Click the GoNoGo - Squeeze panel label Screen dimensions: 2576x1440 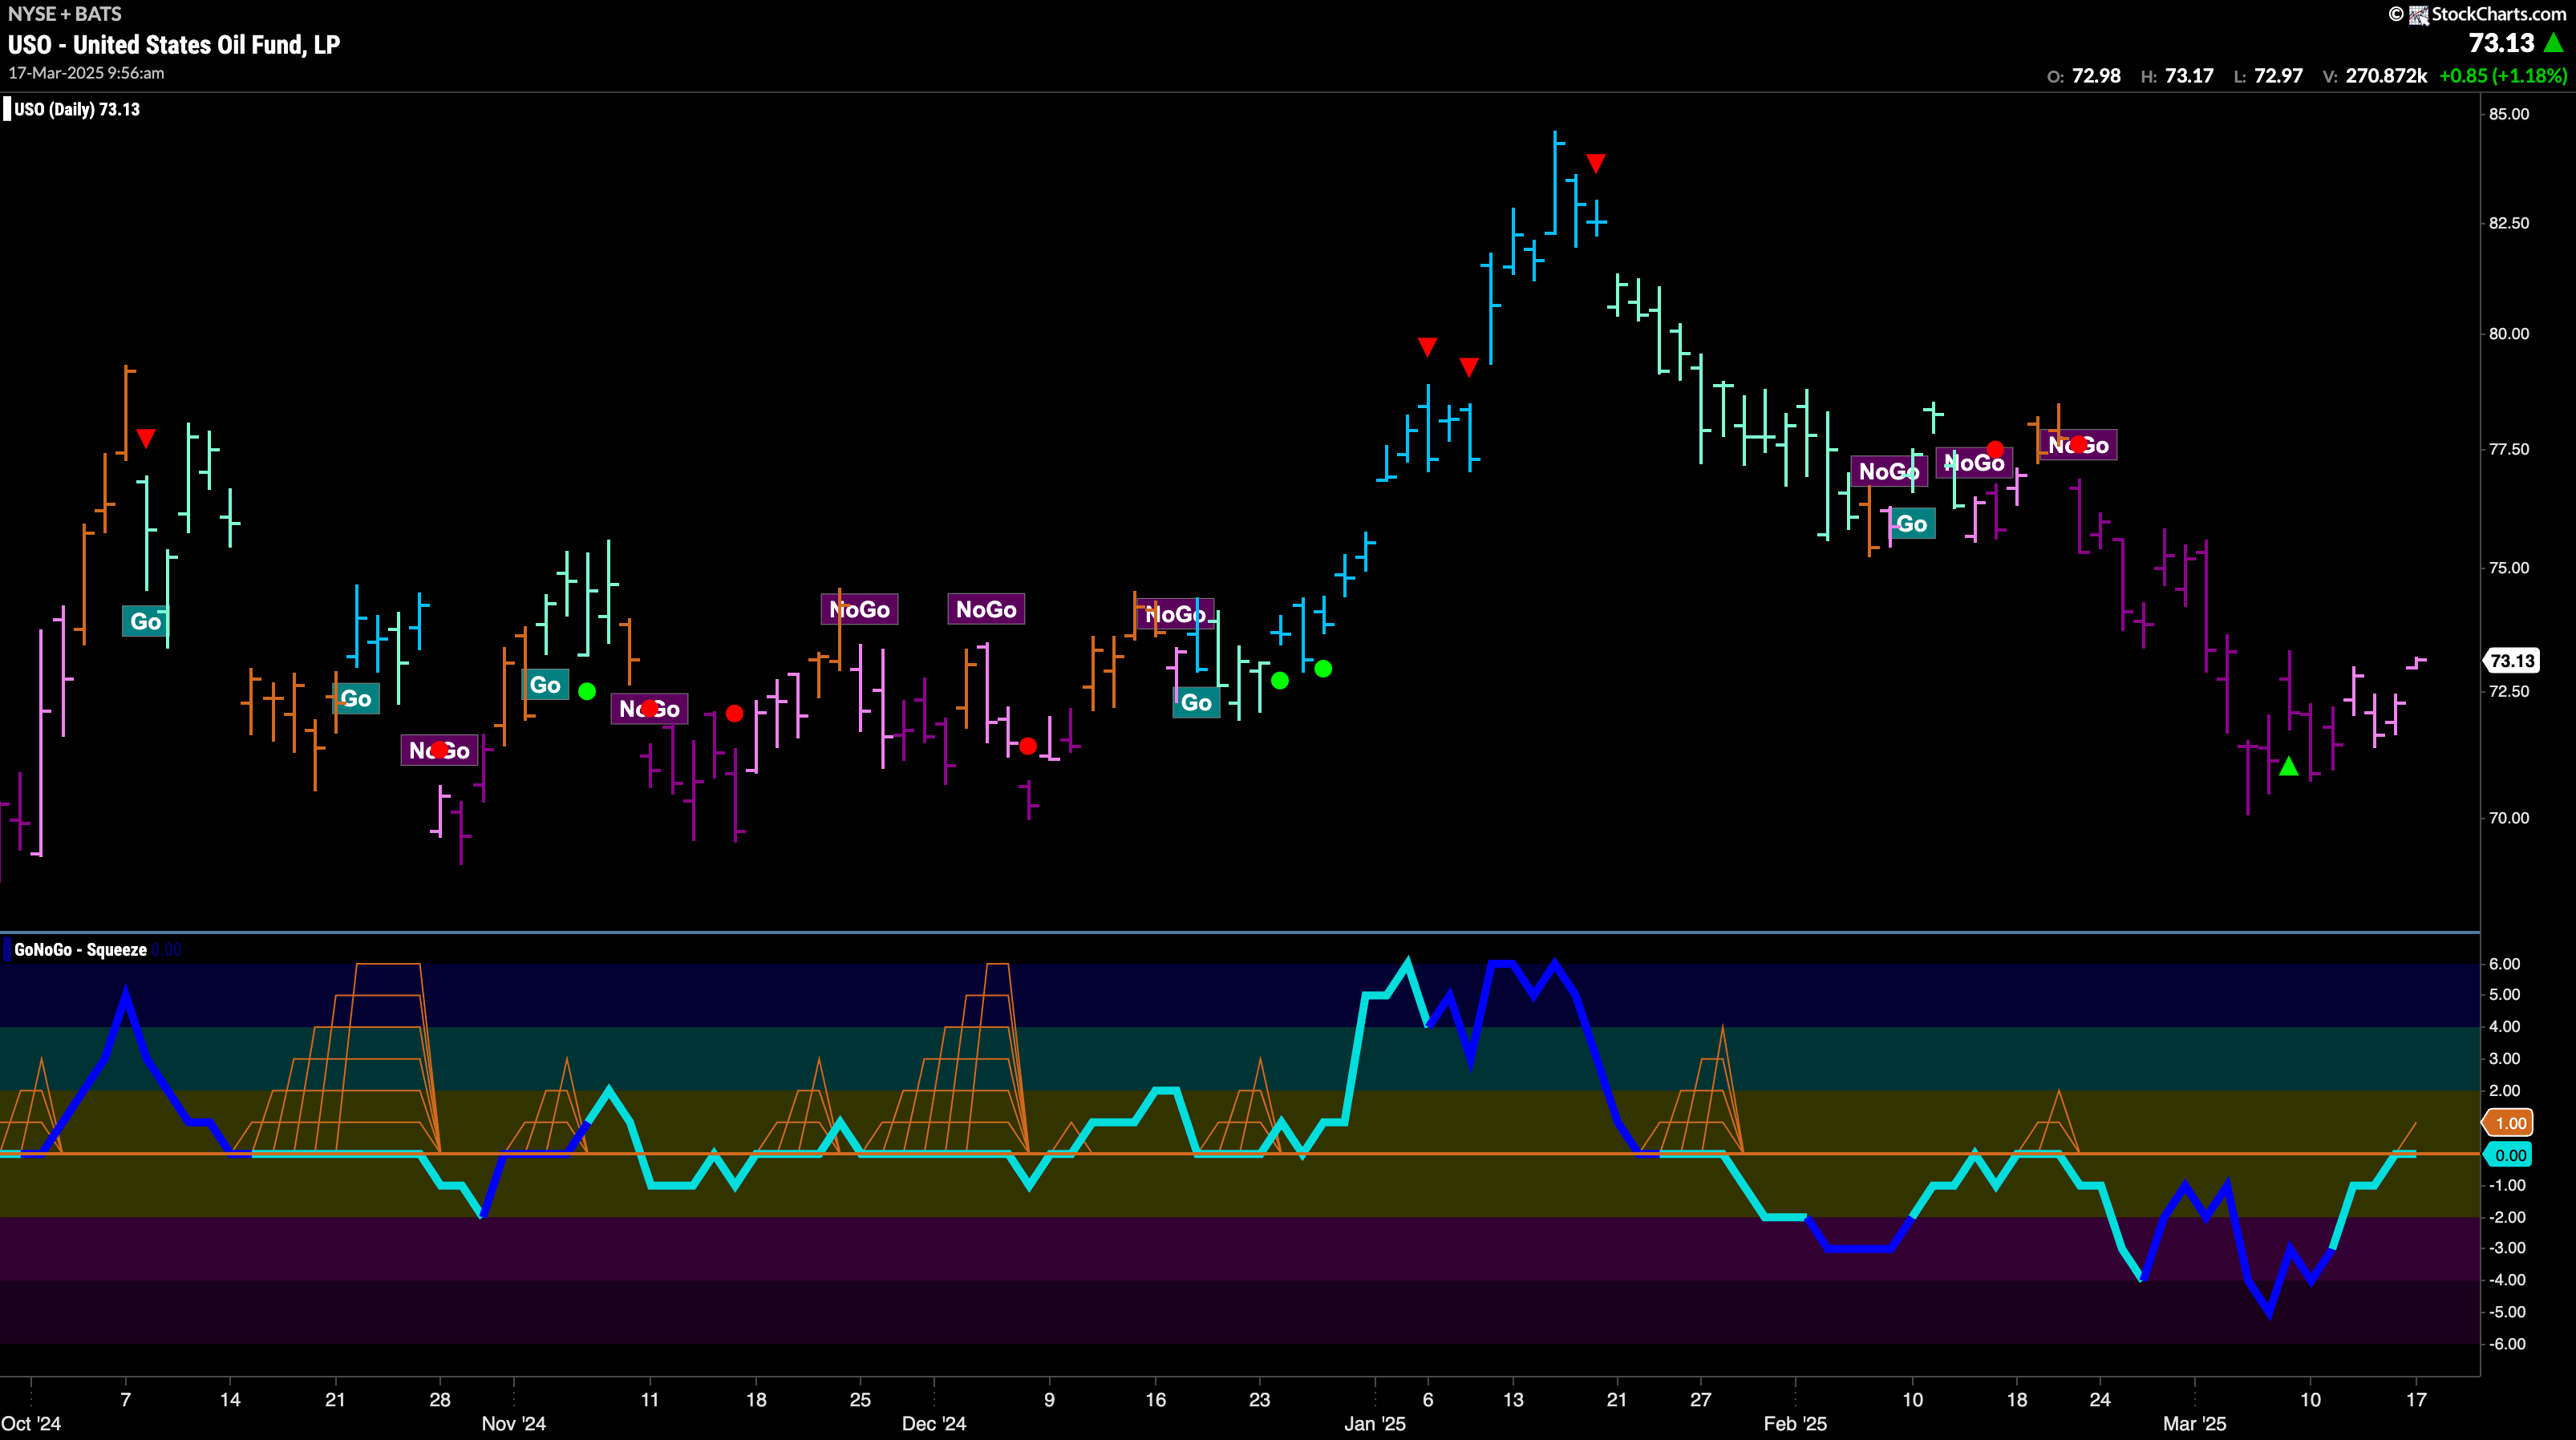click(80, 950)
